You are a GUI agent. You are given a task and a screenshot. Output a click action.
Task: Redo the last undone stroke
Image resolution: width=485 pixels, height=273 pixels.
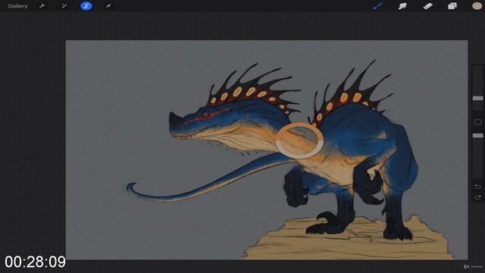477,197
